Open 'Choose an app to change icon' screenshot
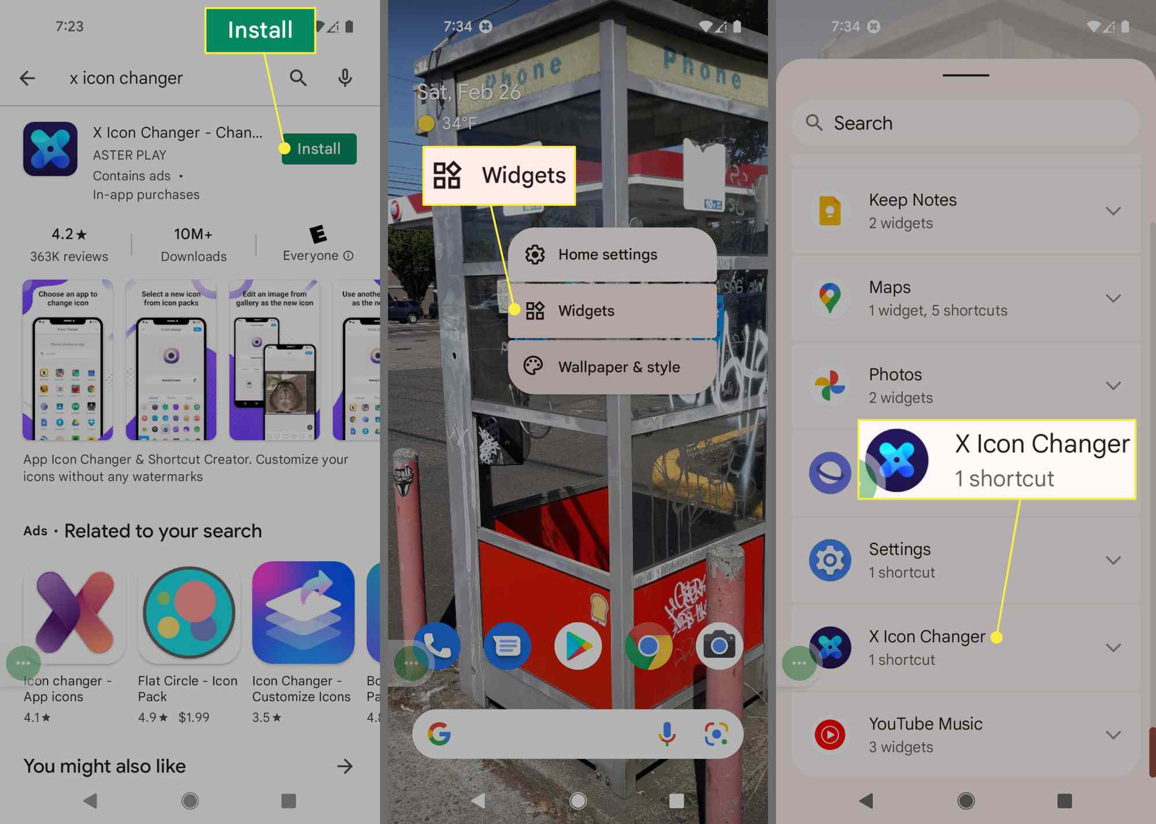Viewport: 1156px width, 824px height. click(68, 360)
